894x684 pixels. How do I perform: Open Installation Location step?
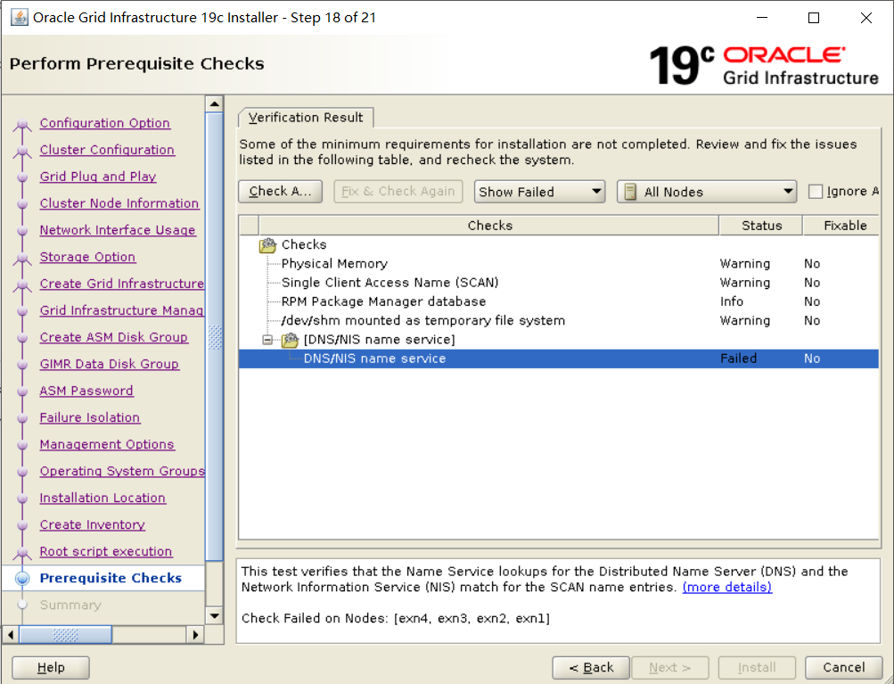click(x=103, y=499)
